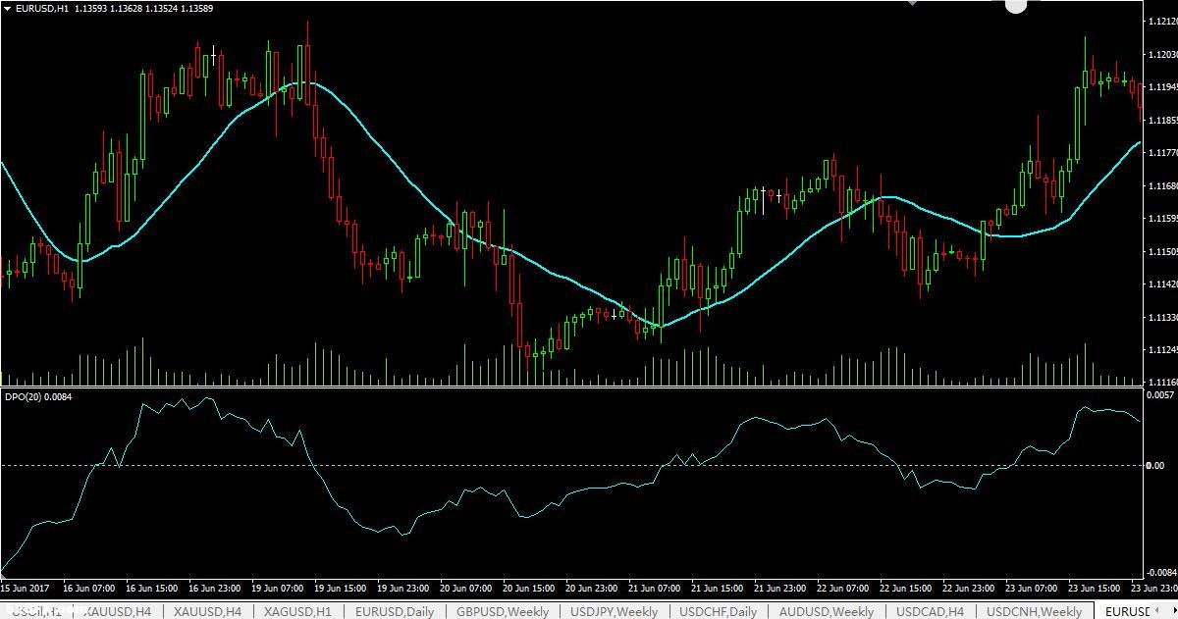Screen dimensions: 1178x619
Task: Click the 16 Jun 15:00 time label
Action: 152,589
